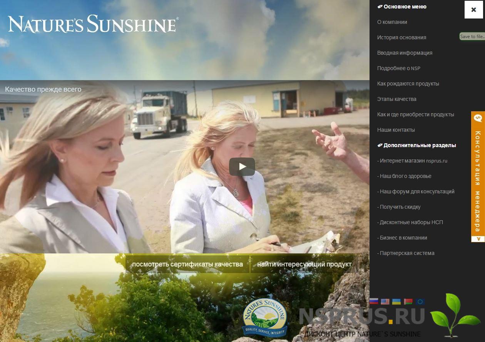Image resolution: width=485 pixels, height=342 pixels.
Task: Click 'Дополнительные разделы' heading
Action: [x=416, y=145]
